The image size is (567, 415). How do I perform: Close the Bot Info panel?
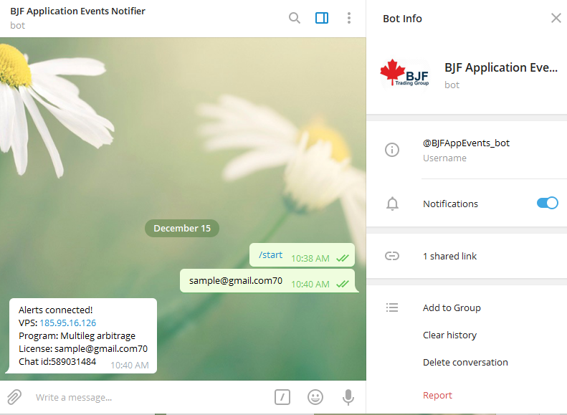pyautogui.click(x=556, y=18)
